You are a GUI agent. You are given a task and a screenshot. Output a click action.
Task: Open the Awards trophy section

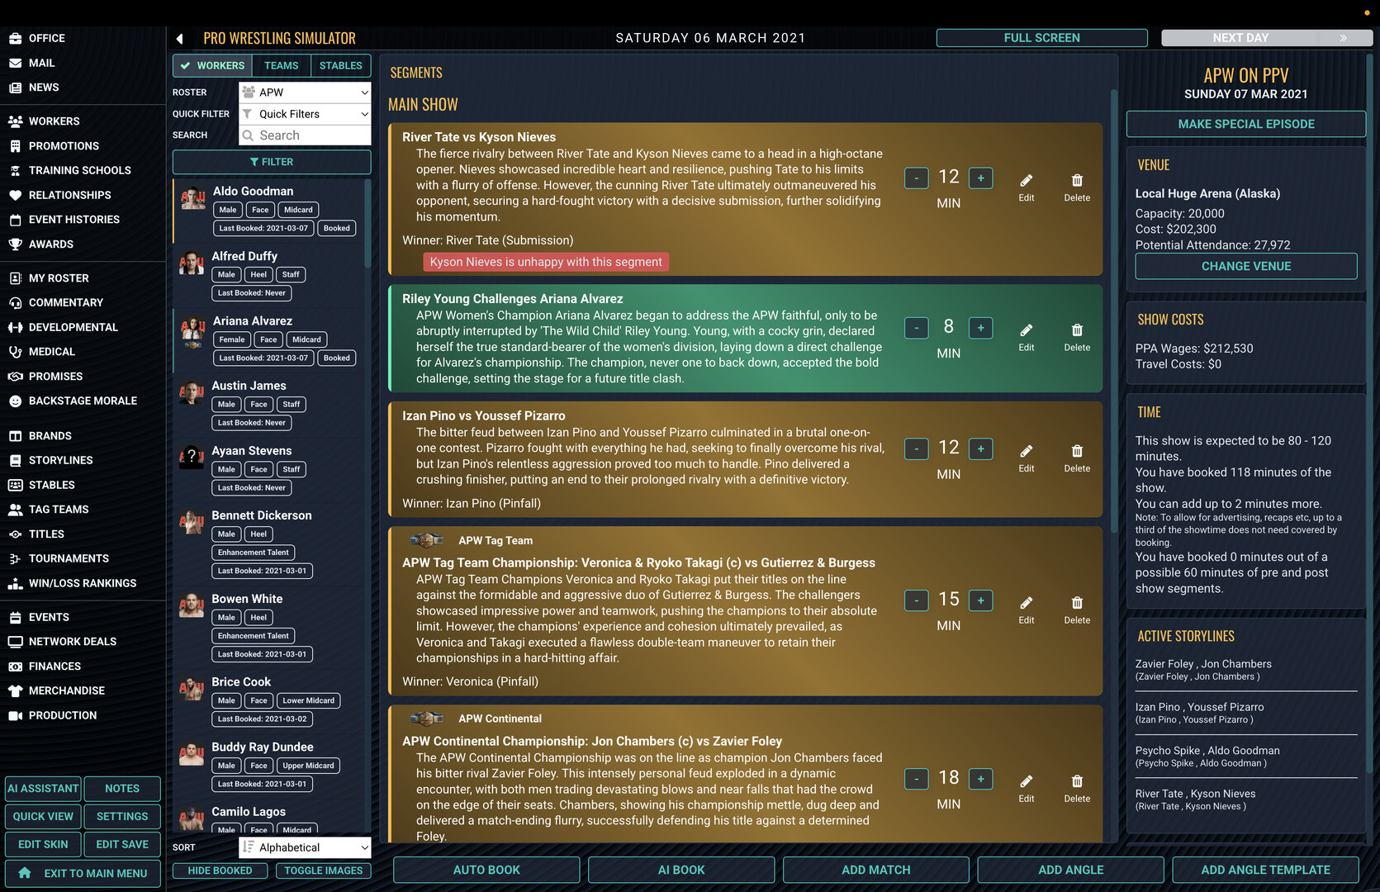click(50, 244)
